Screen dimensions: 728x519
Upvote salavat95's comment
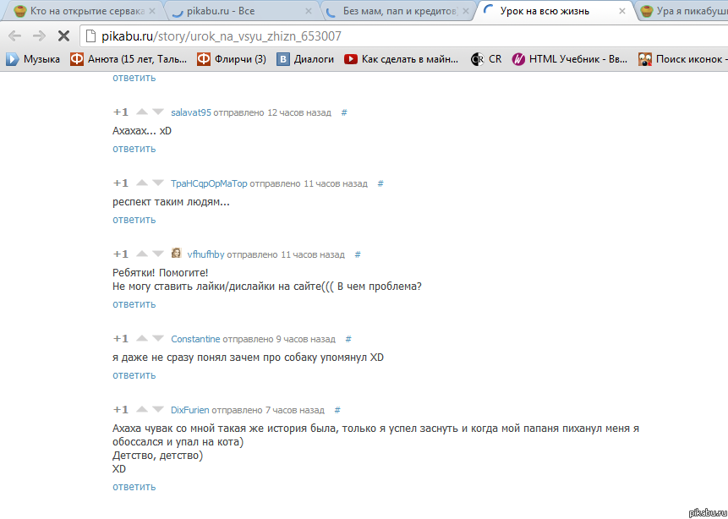142,112
